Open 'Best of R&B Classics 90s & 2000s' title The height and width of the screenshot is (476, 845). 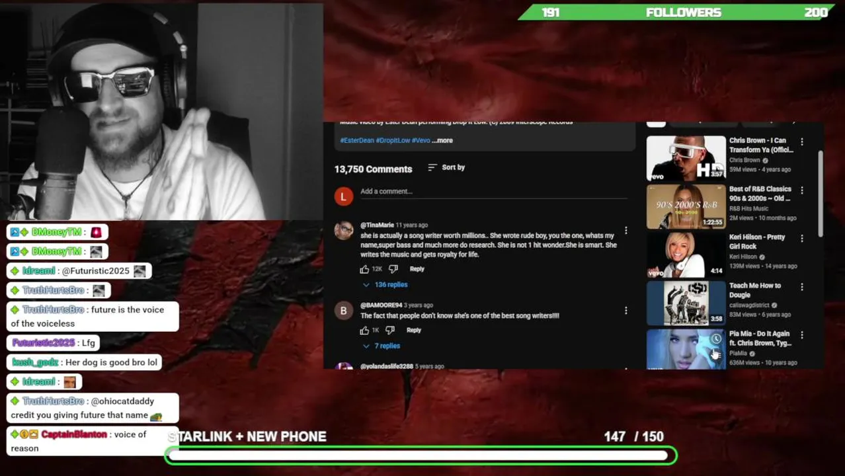[x=760, y=194]
